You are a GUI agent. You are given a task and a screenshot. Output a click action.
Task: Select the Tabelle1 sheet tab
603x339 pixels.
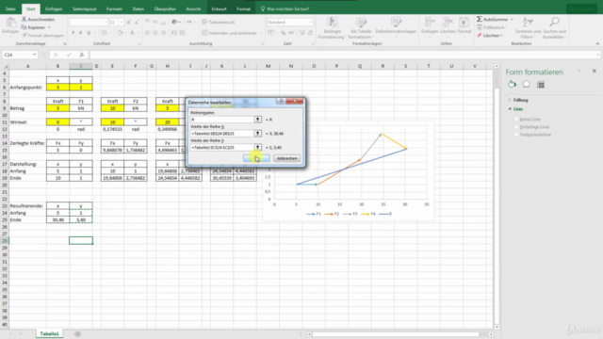point(50,334)
